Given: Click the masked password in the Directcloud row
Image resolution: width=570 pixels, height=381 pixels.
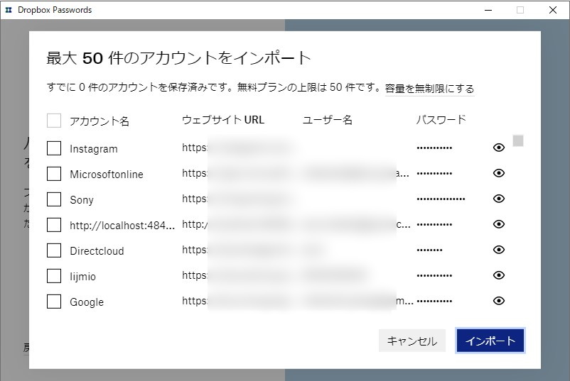Looking at the screenshot, I should point(429,250).
